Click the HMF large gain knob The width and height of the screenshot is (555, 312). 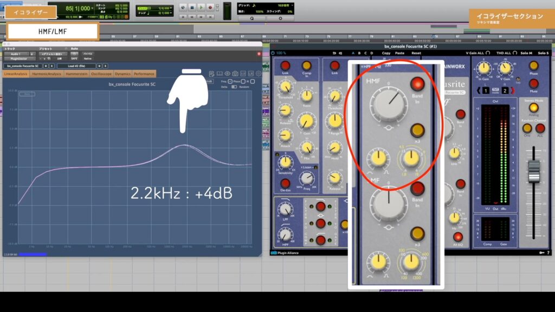pyautogui.click(x=389, y=104)
